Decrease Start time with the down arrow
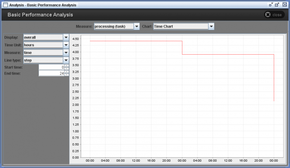This screenshot has width=290, height=168. pos(67,68)
